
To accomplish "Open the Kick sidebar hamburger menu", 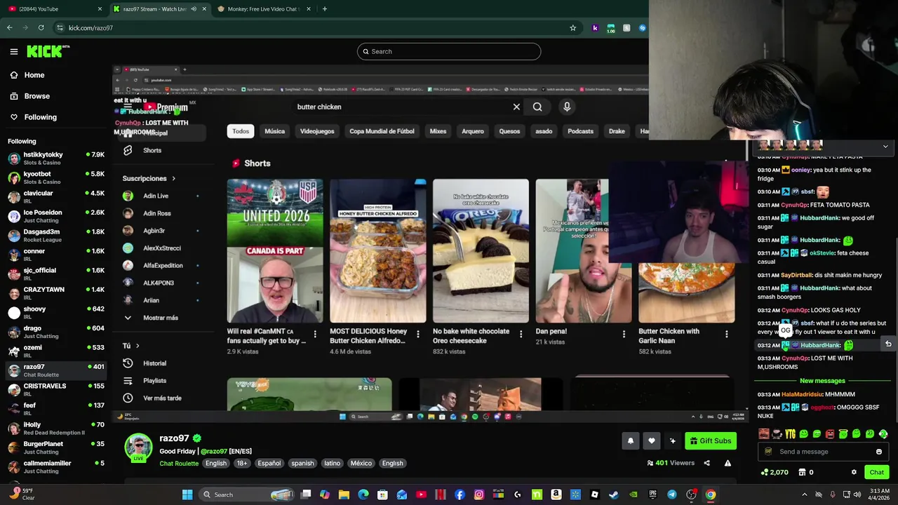I will click(x=13, y=51).
